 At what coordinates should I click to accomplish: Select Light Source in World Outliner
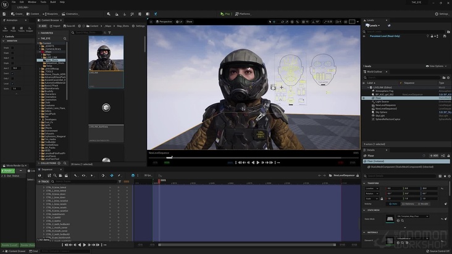(x=382, y=102)
